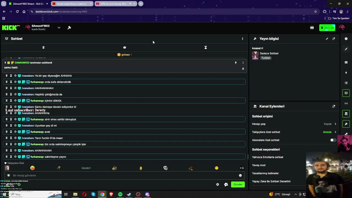Pop out the Yayın bilgisi panel
Image resolution: width=352 pixels, height=198 pixels.
pyautogui.click(x=334, y=39)
